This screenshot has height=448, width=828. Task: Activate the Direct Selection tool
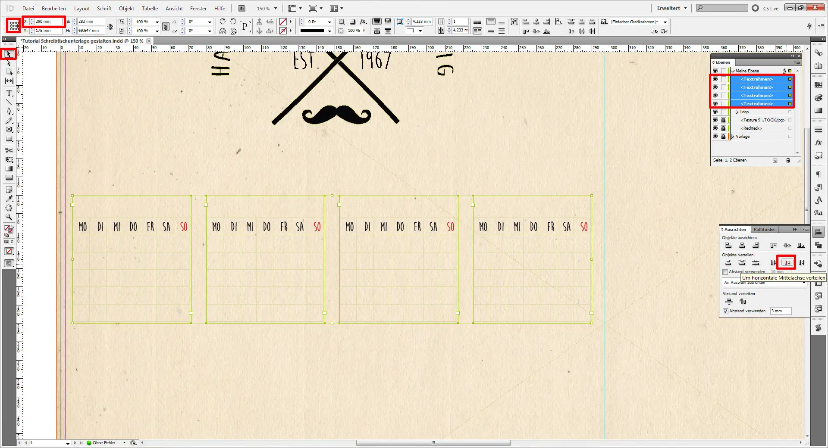tap(9, 63)
